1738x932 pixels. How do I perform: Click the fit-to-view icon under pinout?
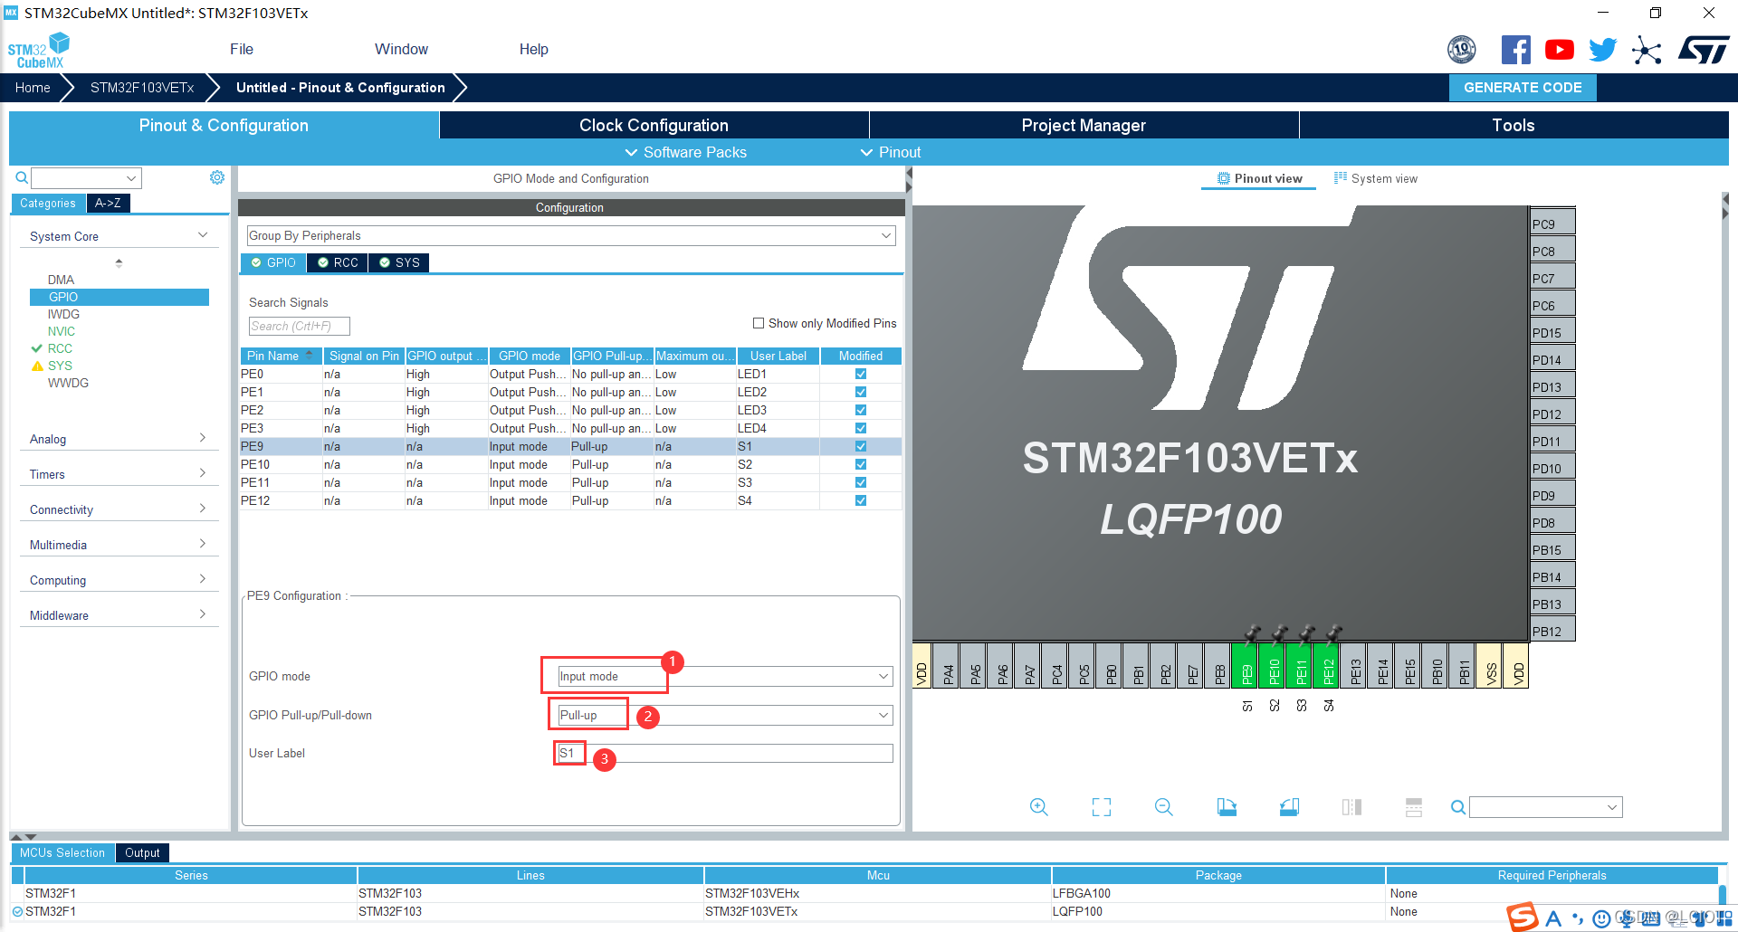point(1102,807)
